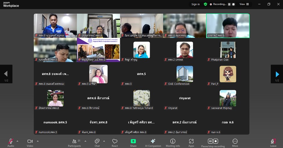Expand the audio options caret
This screenshot has height=148, width=283.
[17, 141]
